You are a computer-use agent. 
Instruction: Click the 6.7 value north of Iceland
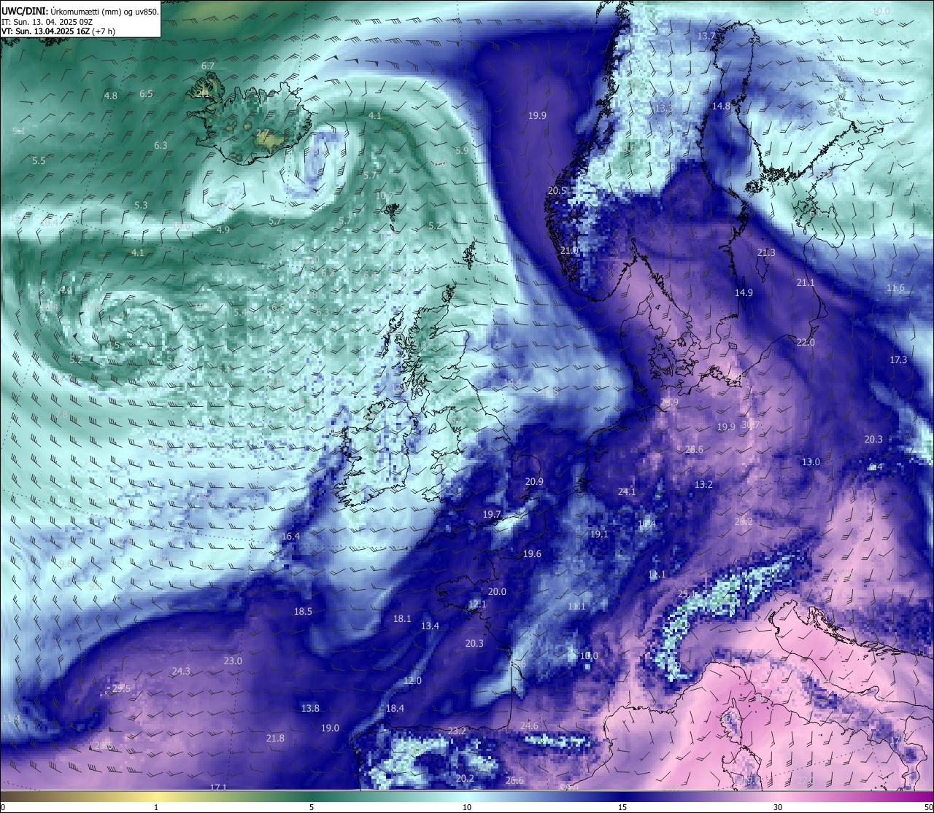coord(208,66)
